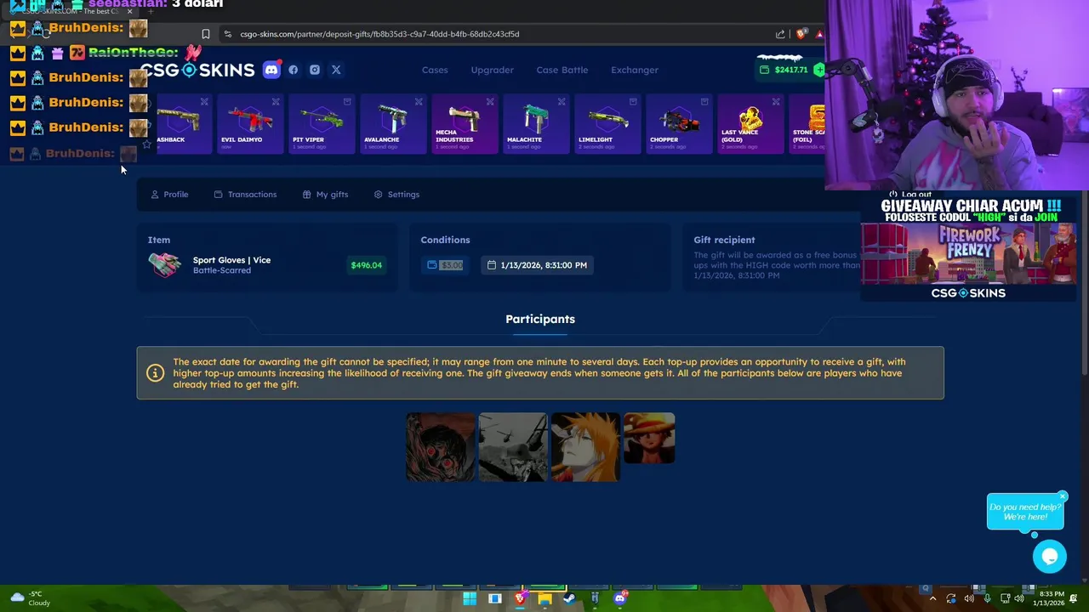Open File Explorer from the taskbar
The height and width of the screenshot is (612, 1089).
[x=544, y=598]
